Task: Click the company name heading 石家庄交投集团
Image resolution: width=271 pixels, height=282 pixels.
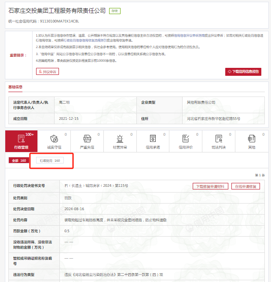Action: click(57, 10)
